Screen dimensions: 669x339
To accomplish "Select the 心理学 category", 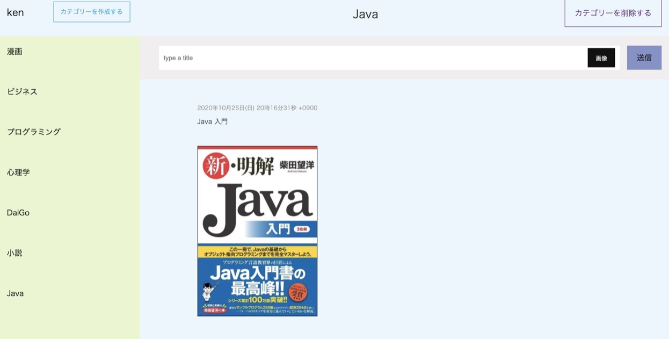I will coord(18,172).
